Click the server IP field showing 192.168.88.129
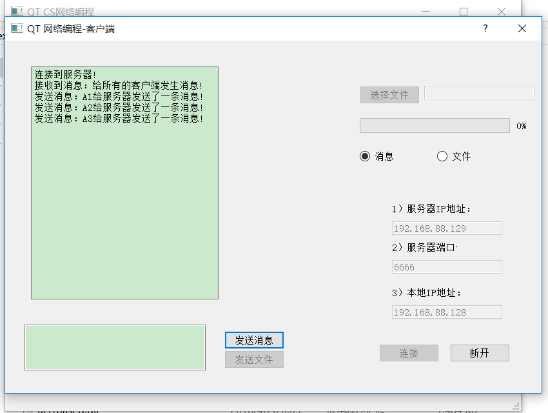The width and height of the screenshot is (548, 413). click(x=446, y=228)
